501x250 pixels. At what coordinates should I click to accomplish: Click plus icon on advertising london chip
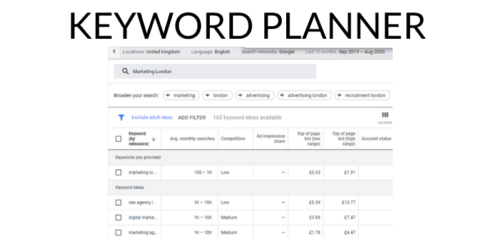[282, 96]
